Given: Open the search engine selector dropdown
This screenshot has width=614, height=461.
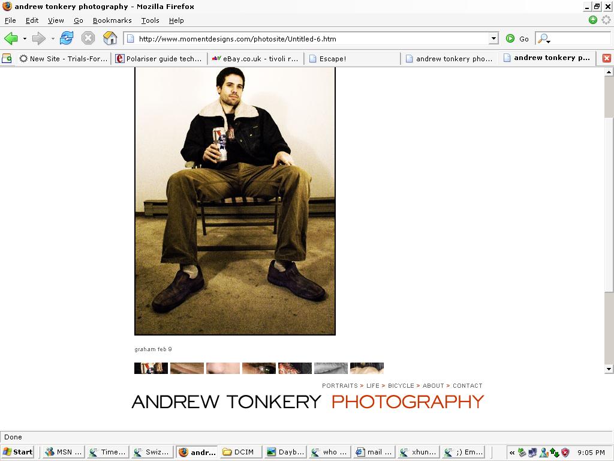Looking at the screenshot, I should pyautogui.click(x=544, y=39).
